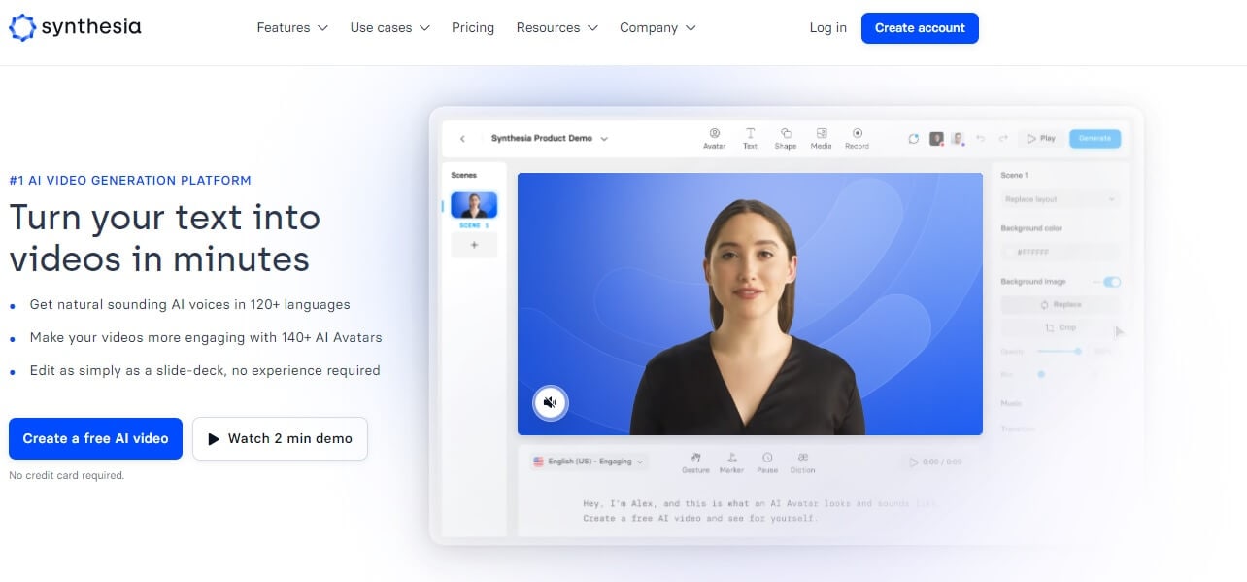
Task: Click the Replace background image button
Action: pyautogui.click(x=1061, y=305)
